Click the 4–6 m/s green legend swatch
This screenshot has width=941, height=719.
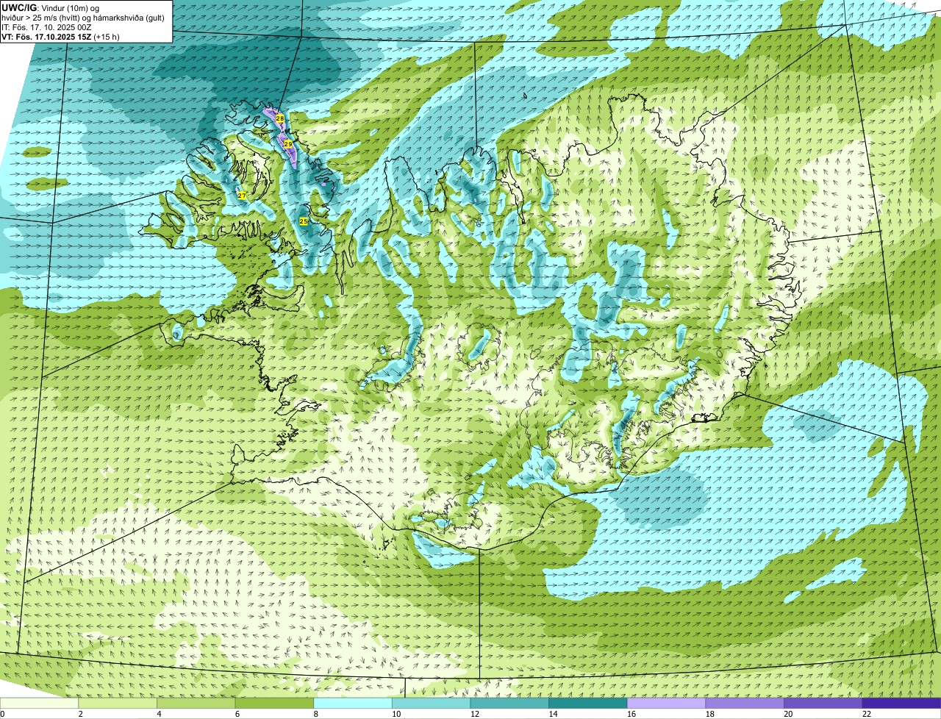pyautogui.click(x=196, y=704)
